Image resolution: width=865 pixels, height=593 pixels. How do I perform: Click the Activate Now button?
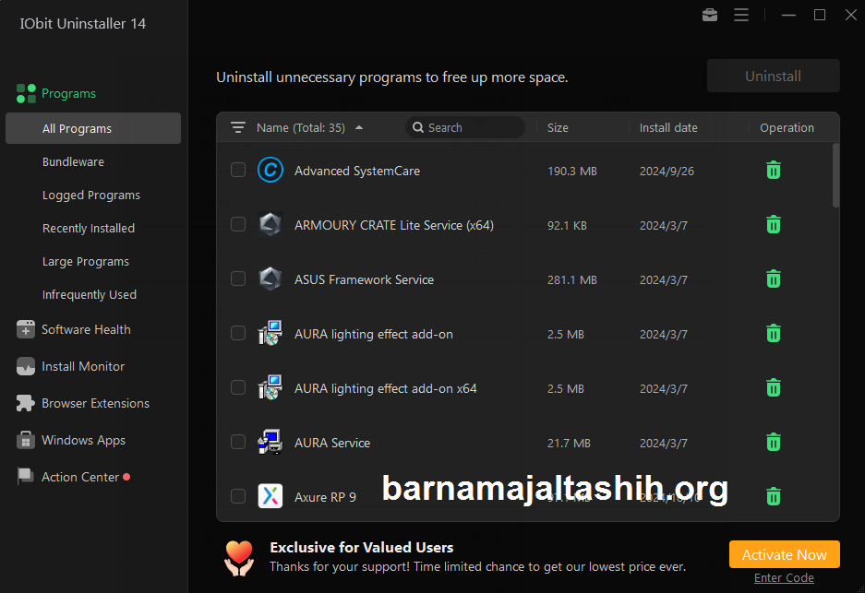784,554
